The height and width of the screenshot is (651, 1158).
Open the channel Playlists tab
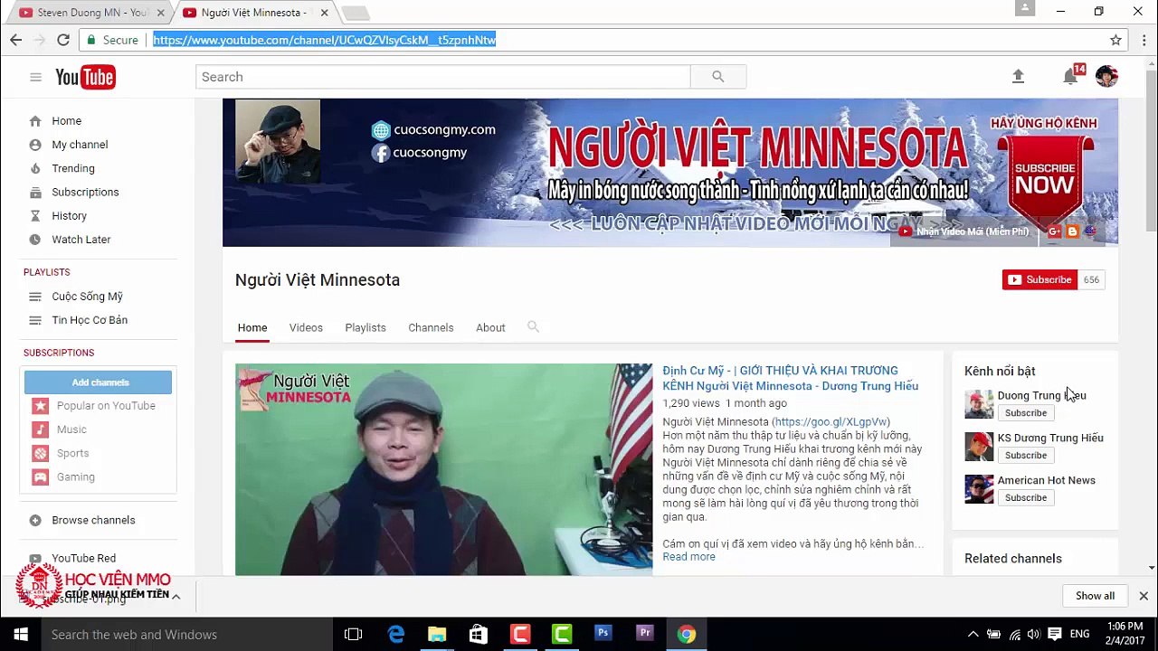tap(365, 327)
